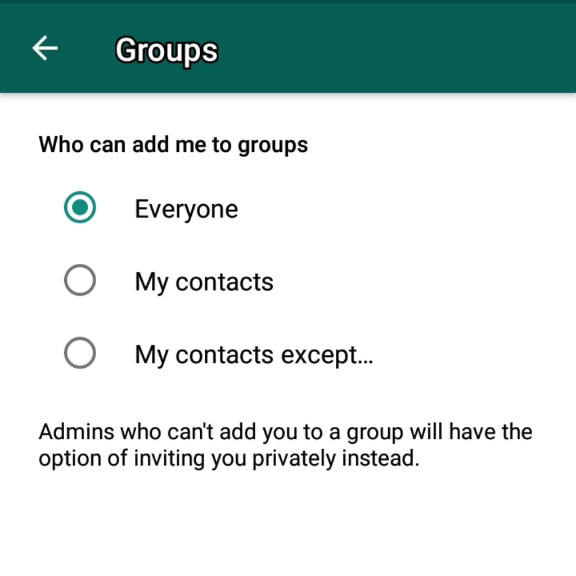The width and height of the screenshot is (576, 576).
Task: Click the 'option of inviting you' footer line
Action: pos(141,459)
